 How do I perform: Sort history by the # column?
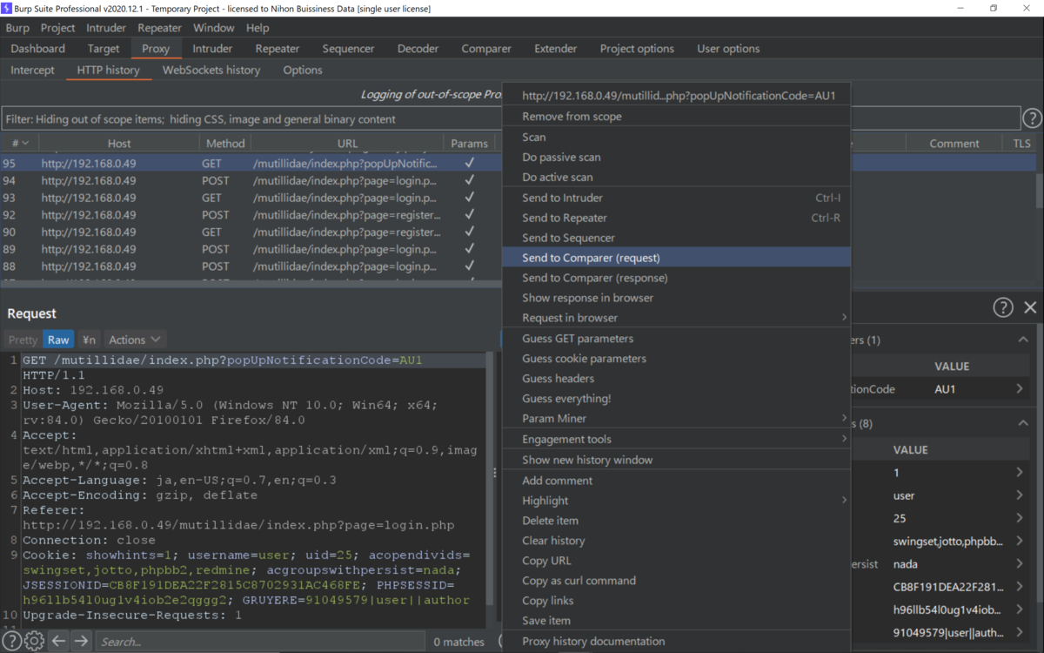(19, 144)
